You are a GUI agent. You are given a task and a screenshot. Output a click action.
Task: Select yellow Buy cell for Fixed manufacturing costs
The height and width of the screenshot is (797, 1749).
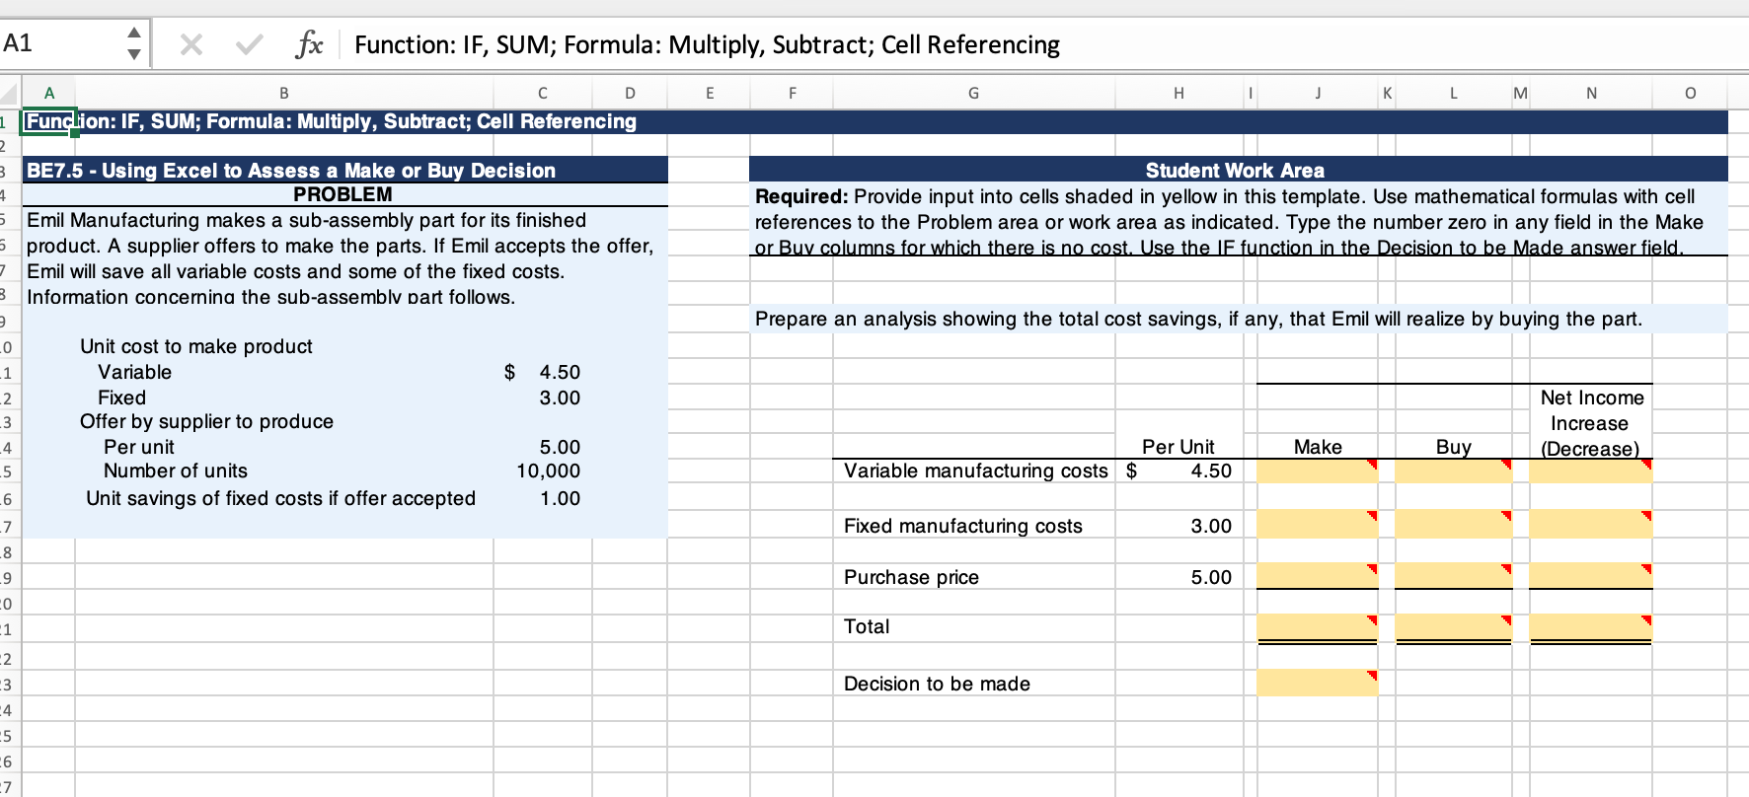pyautogui.click(x=1454, y=524)
